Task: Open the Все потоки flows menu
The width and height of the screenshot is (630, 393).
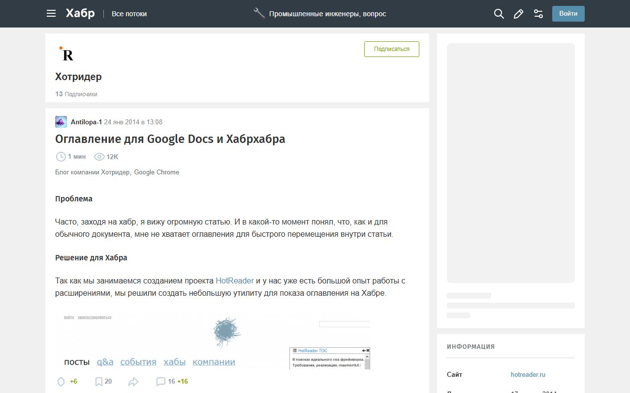Action: 129,14
